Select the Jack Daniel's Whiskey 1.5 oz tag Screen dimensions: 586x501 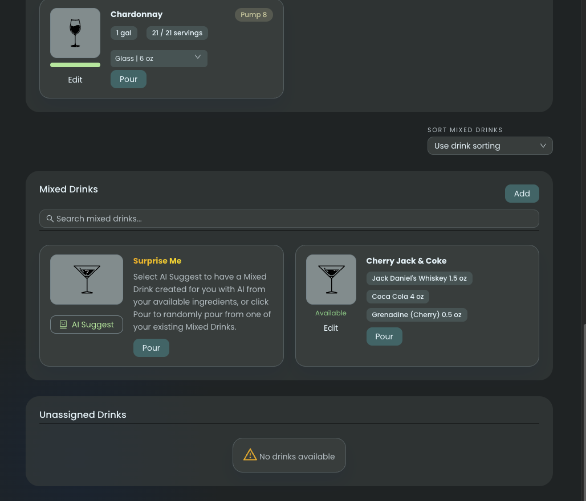[x=419, y=278]
